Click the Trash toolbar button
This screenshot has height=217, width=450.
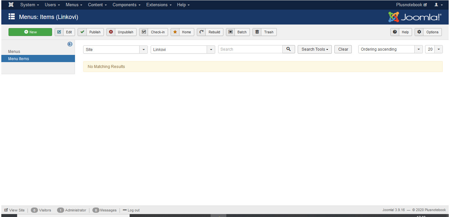click(x=265, y=32)
